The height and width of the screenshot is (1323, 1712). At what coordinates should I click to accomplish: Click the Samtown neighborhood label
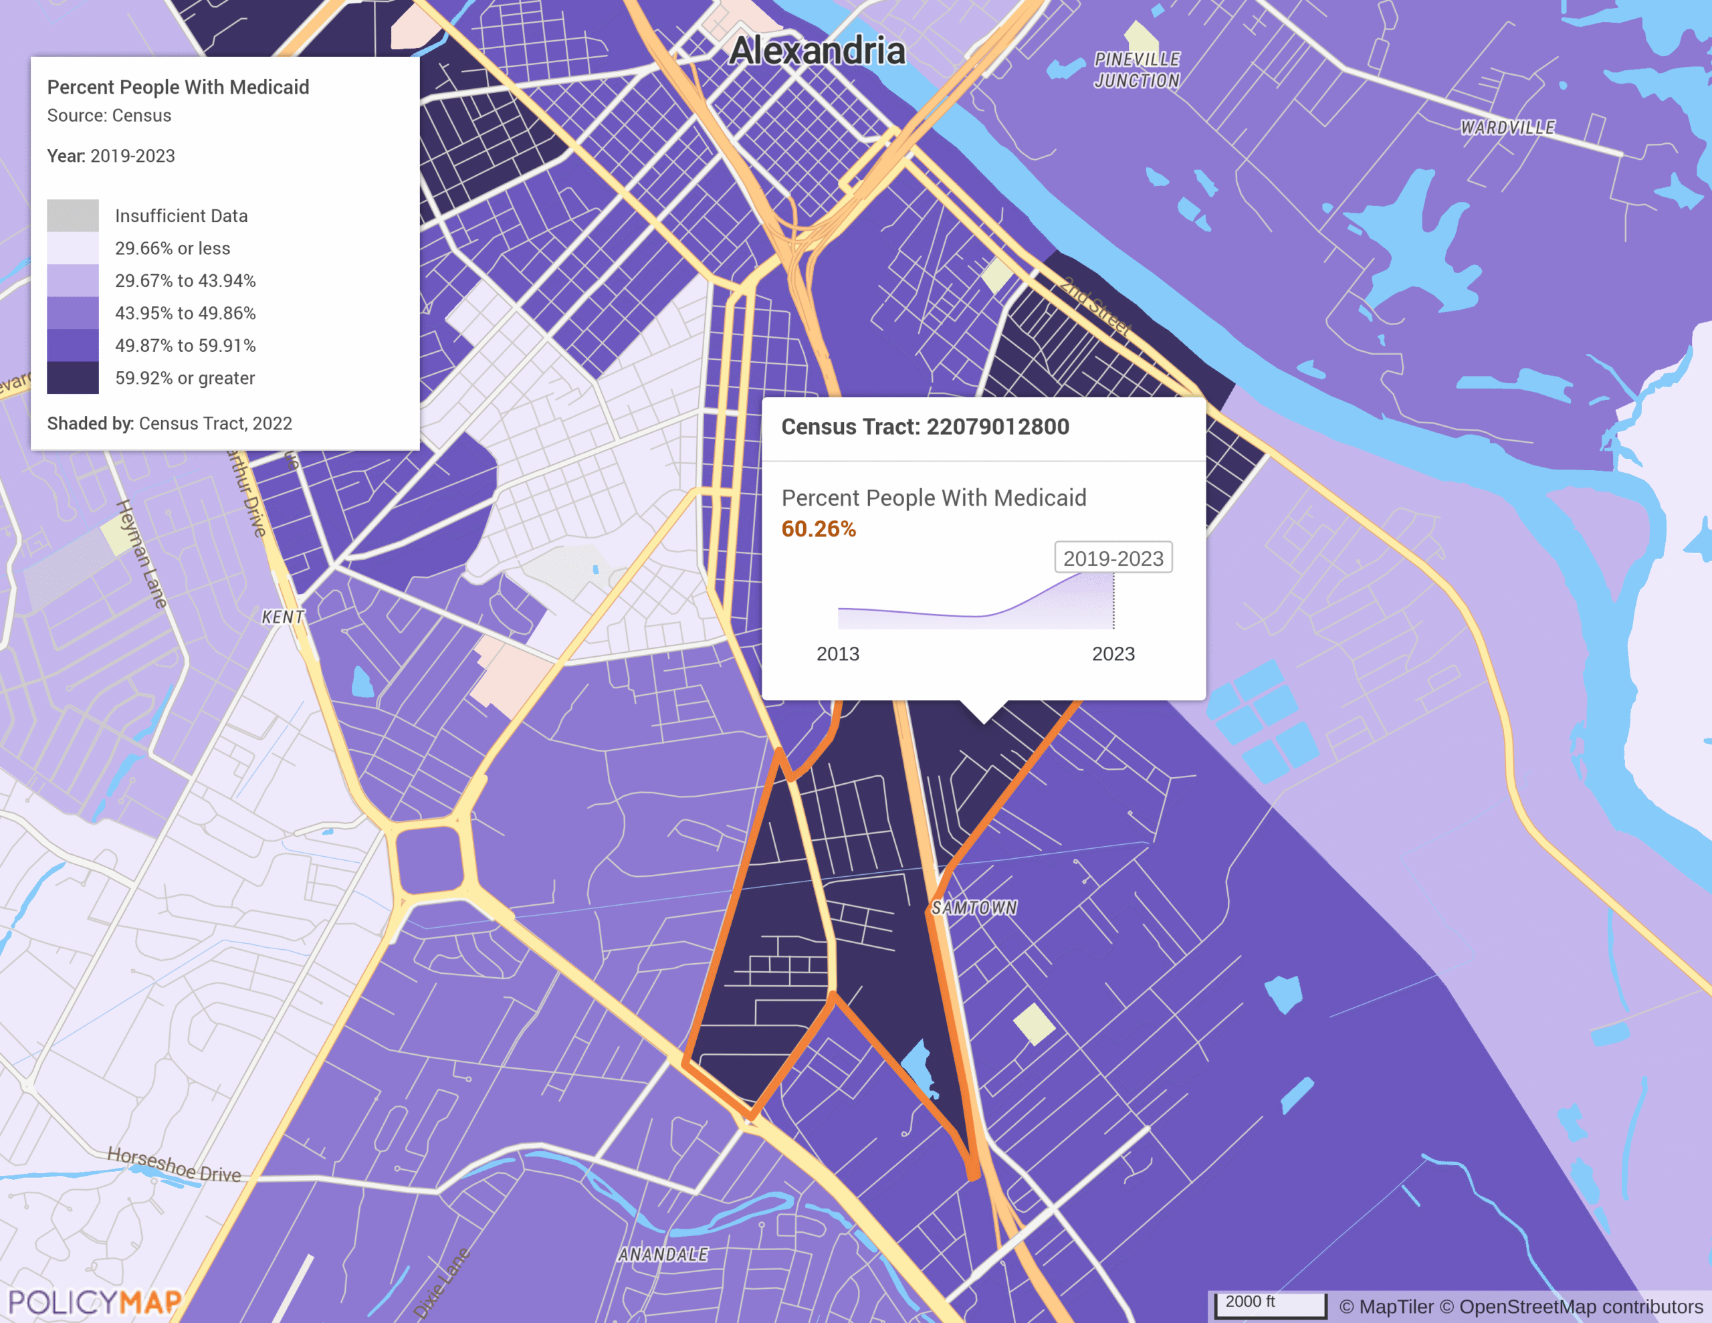tap(974, 908)
